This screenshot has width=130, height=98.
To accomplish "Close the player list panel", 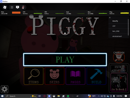I will (x=110, y=18).
